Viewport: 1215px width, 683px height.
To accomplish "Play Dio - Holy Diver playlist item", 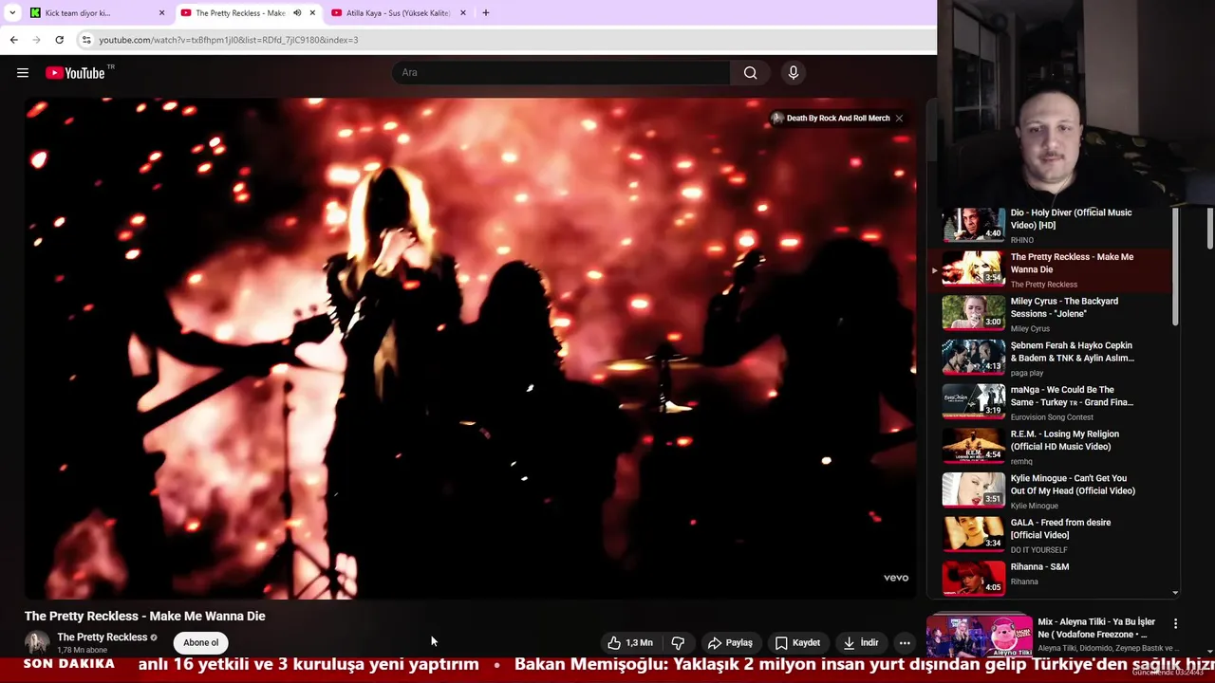I will tap(1051, 226).
